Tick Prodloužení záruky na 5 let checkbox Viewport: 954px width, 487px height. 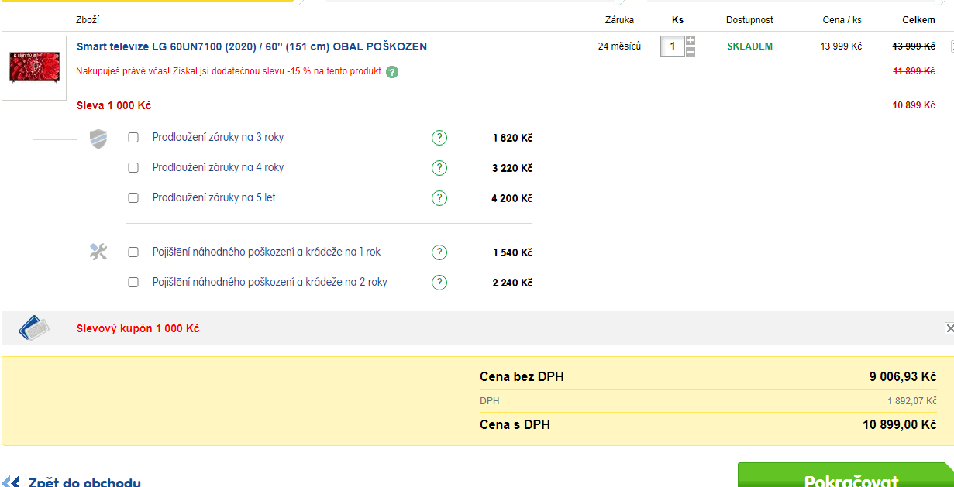(x=133, y=198)
